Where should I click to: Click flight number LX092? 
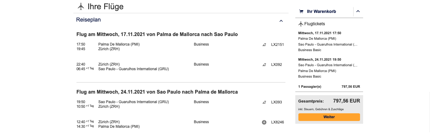click(276, 65)
